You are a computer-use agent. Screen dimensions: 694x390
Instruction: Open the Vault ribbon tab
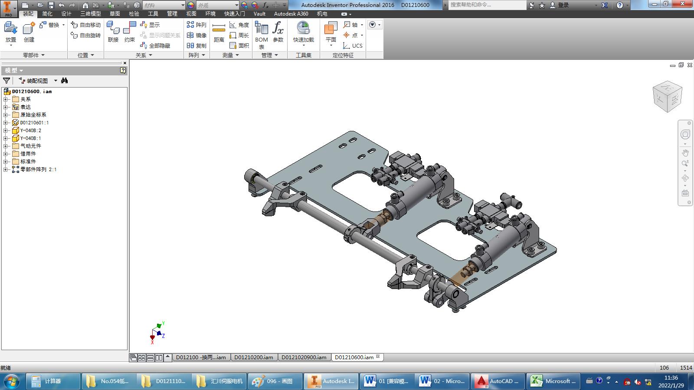tap(259, 13)
